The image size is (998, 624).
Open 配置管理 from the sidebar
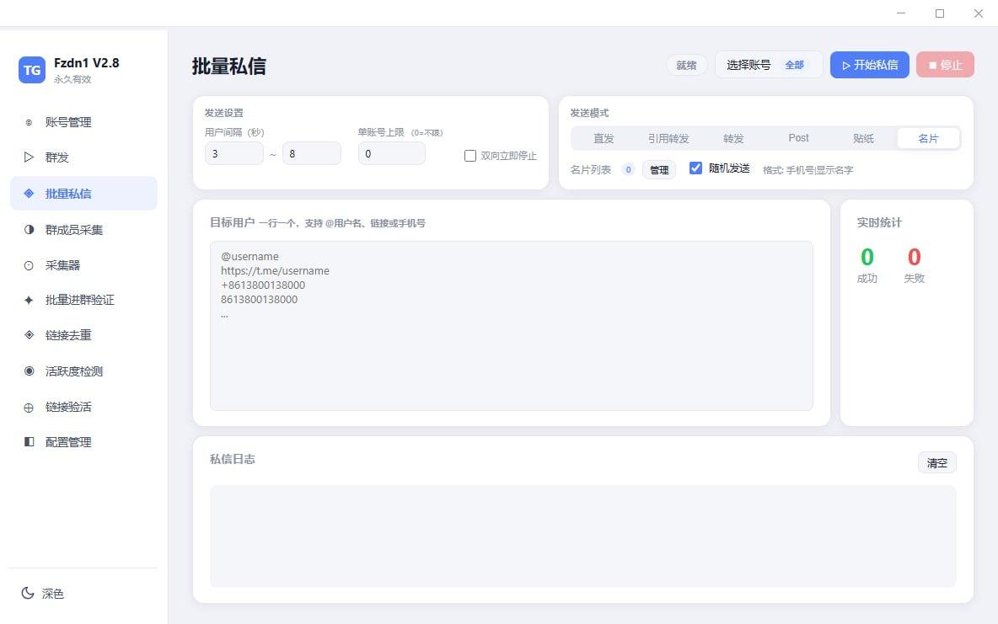pos(67,441)
